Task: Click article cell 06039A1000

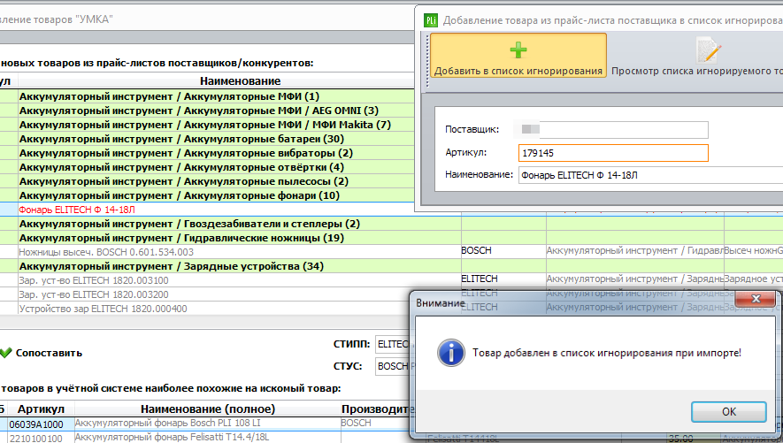Action: (x=41, y=424)
